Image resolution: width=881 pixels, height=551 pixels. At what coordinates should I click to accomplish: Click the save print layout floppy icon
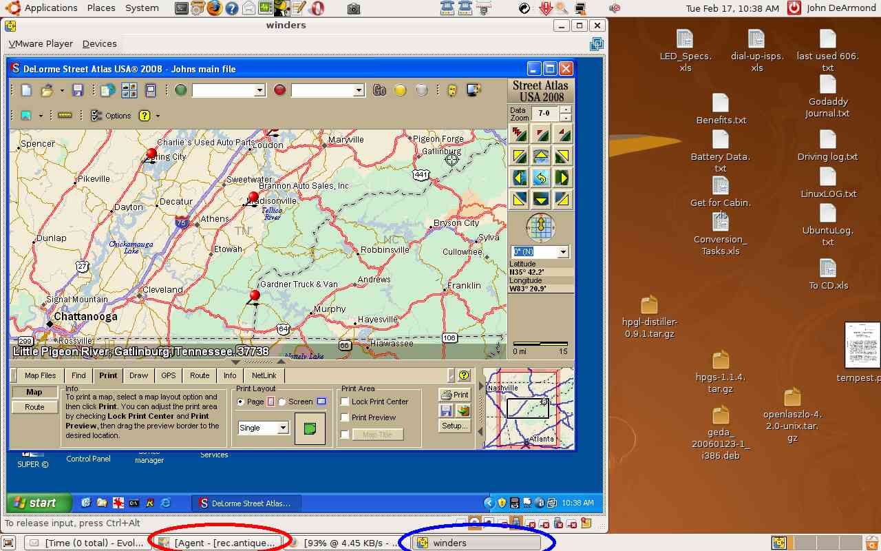pos(446,410)
